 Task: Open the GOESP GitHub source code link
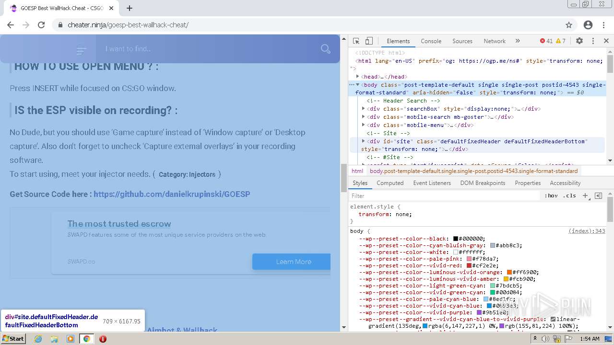tap(172, 194)
